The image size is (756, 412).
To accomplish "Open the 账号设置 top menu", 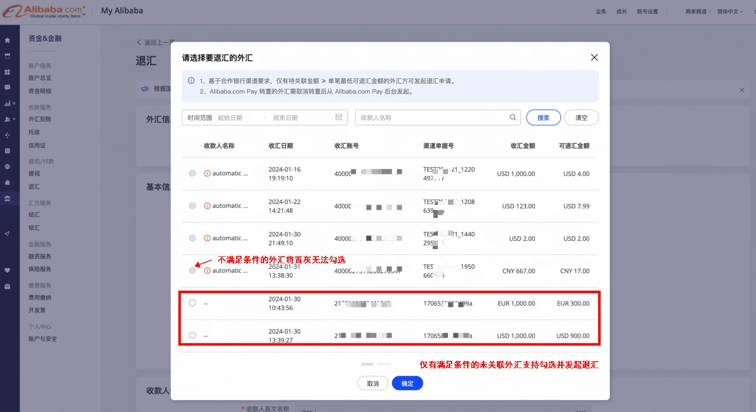I will click(647, 12).
